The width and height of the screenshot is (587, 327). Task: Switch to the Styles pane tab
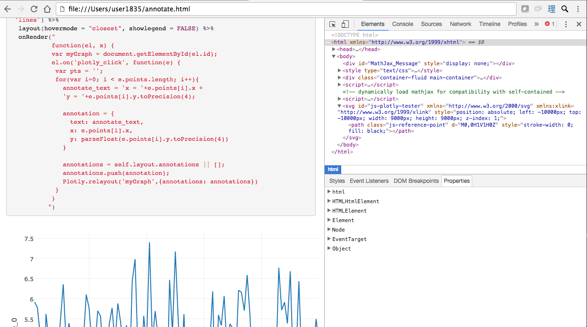coord(337,181)
